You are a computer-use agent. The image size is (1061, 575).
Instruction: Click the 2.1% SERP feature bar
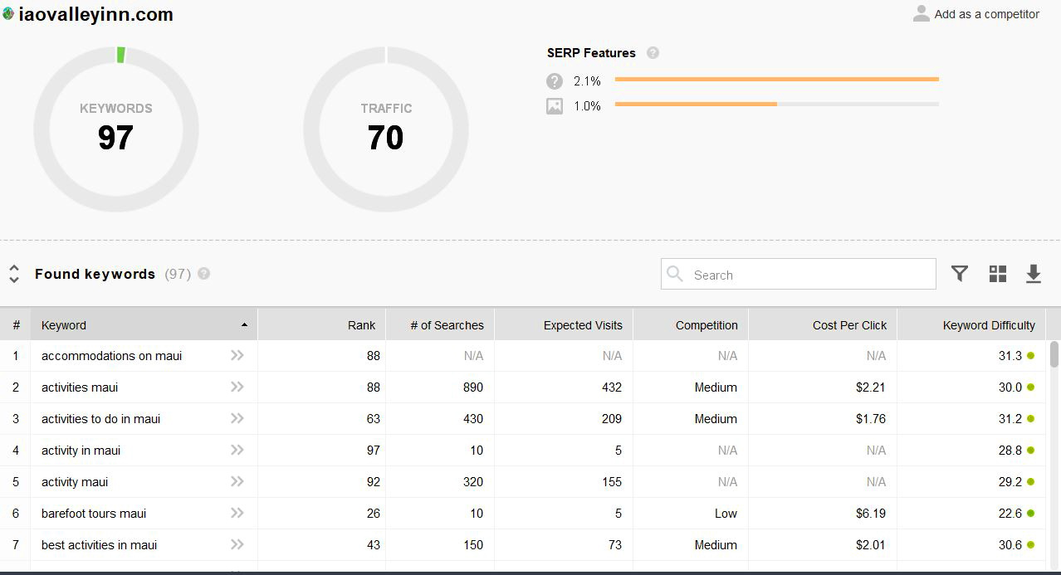[776, 80]
